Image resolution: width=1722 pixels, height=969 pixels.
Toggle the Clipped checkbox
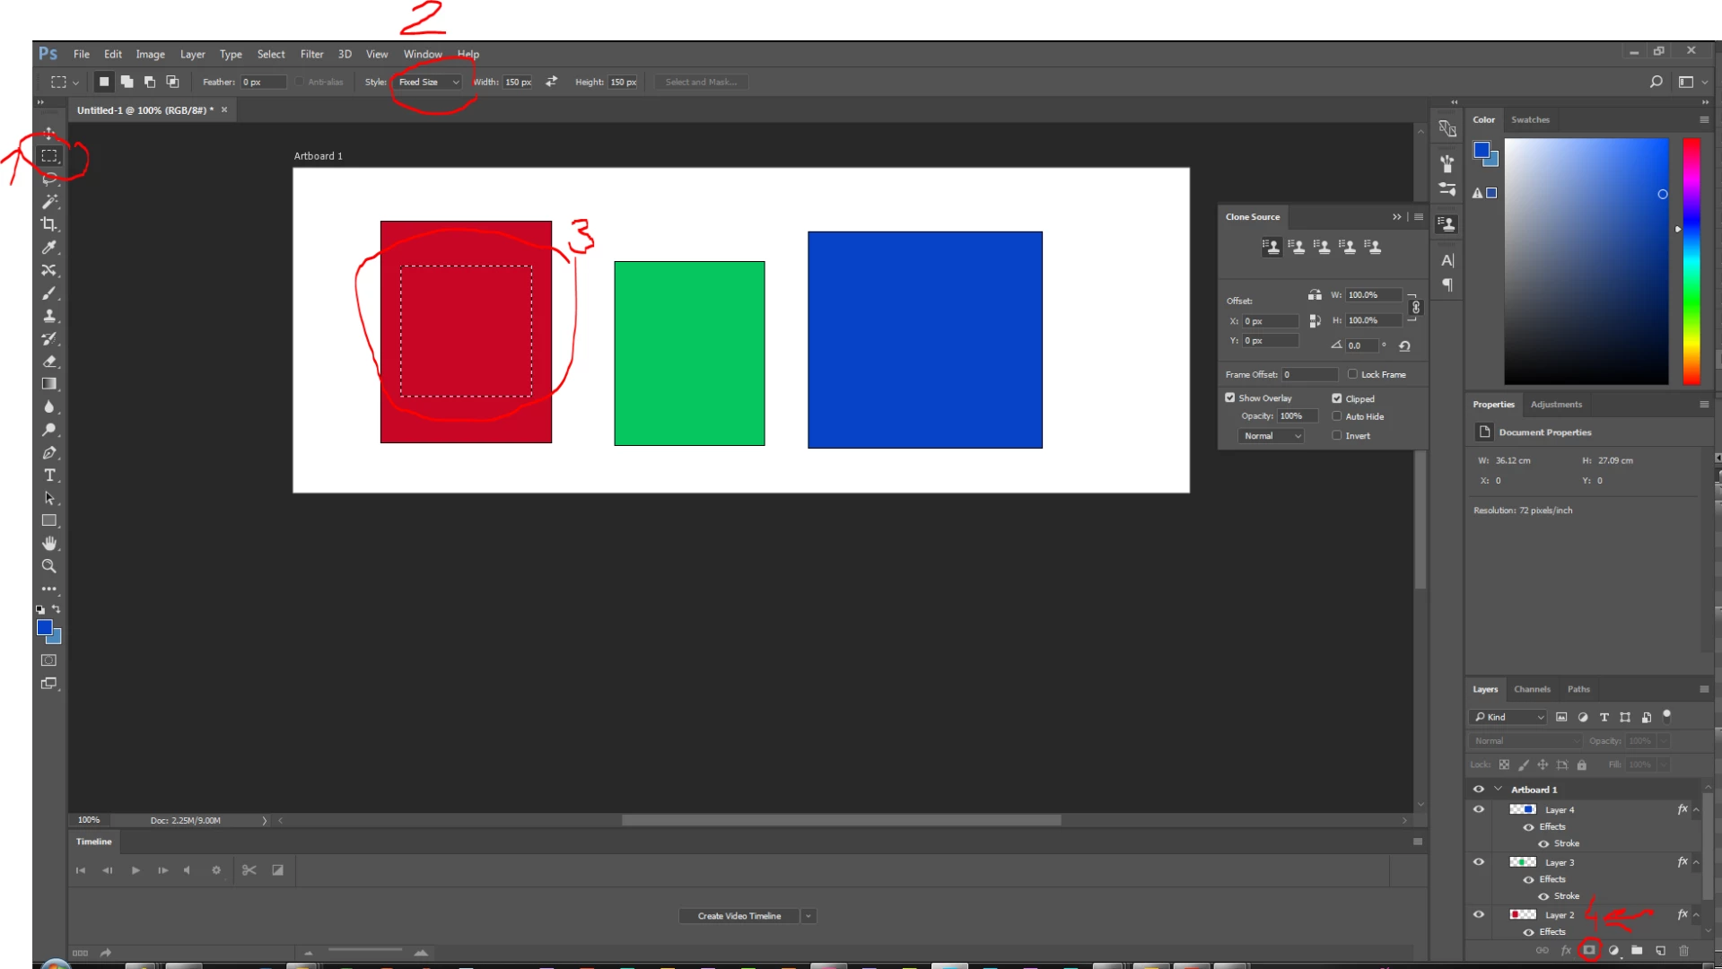click(1337, 398)
